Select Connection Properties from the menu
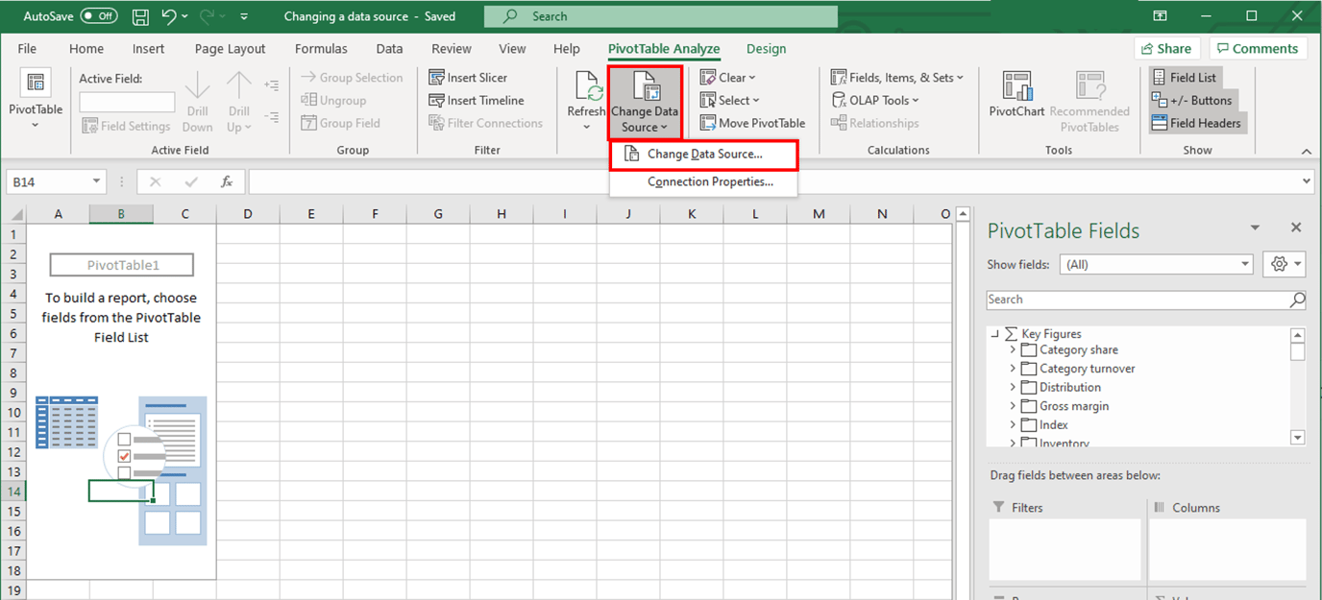The height and width of the screenshot is (600, 1322). pos(703,181)
